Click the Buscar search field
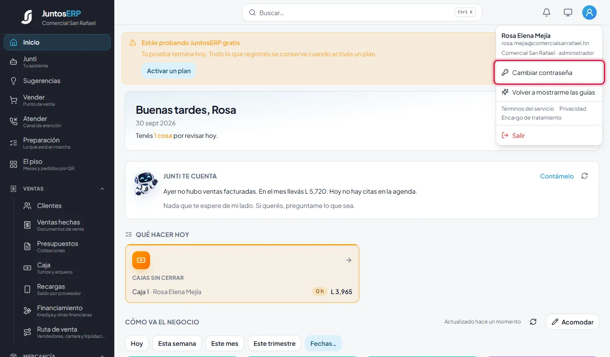The width and height of the screenshot is (610, 357). 362,12
